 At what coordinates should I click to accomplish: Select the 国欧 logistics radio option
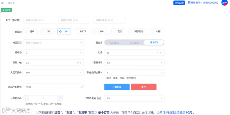30,32
